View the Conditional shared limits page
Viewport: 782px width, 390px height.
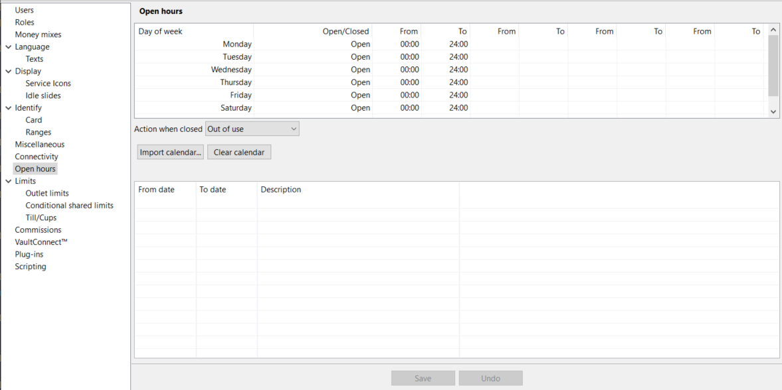point(69,205)
